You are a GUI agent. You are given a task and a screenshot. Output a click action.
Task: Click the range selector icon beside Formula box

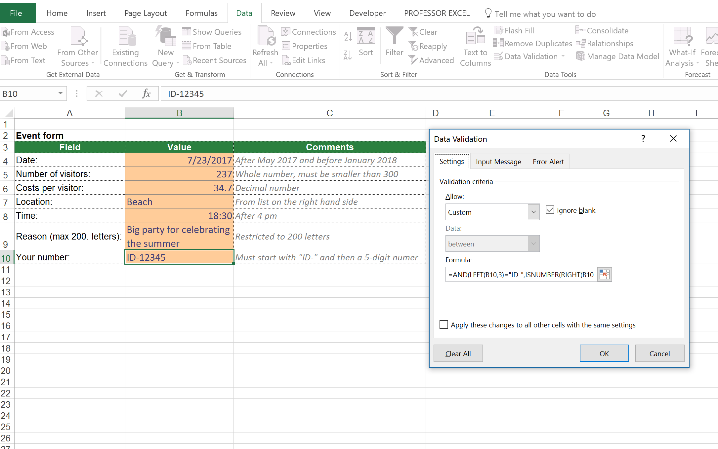(604, 275)
